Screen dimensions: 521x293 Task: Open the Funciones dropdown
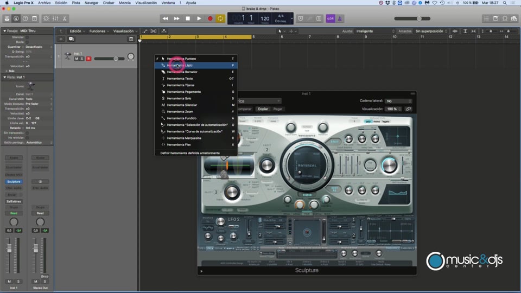click(99, 31)
